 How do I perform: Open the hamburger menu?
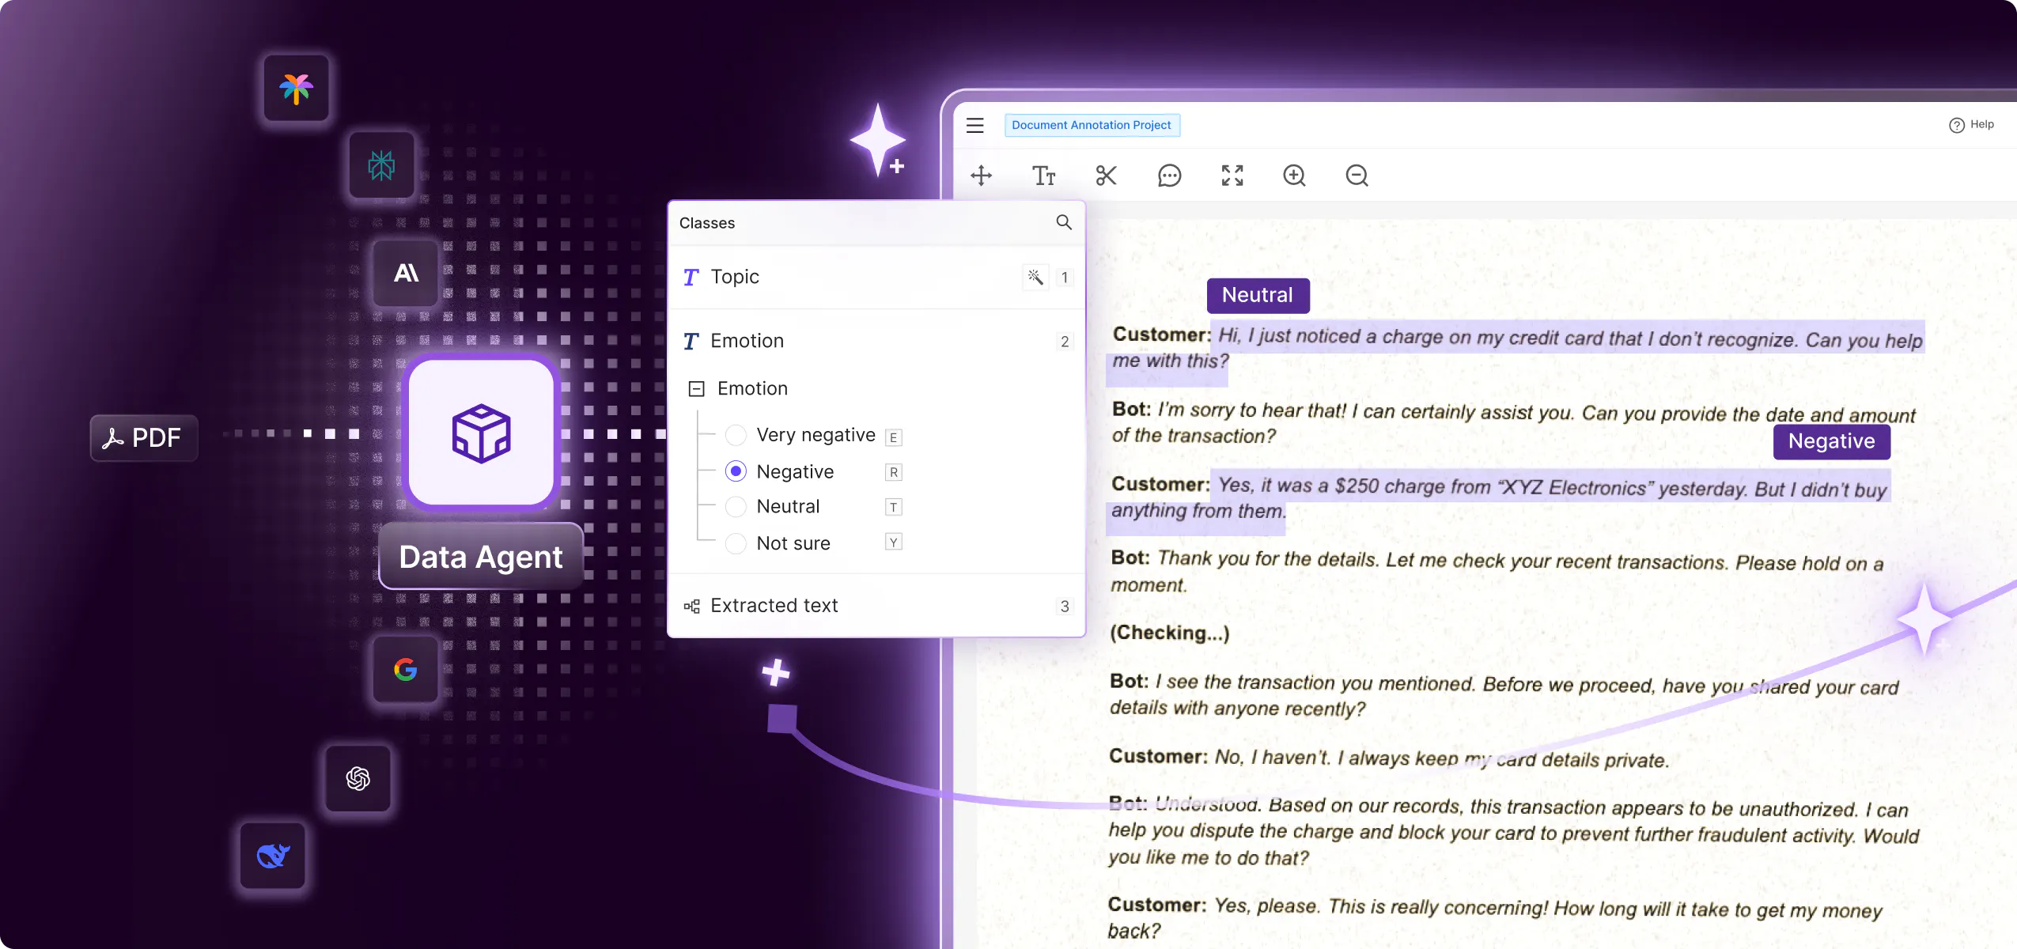[974, 125]
